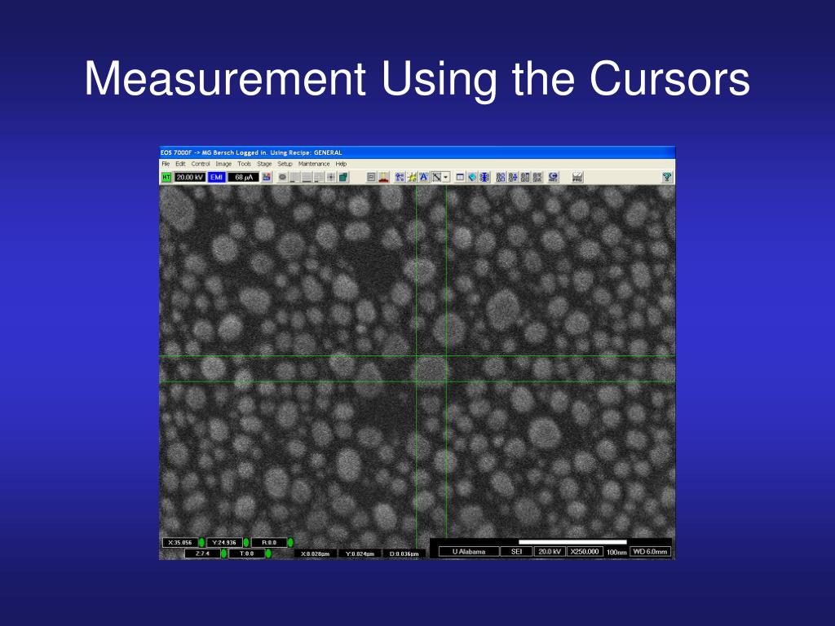Click the Y:24.936 stage position field
The image size is (835, 626).
(x=224, y=542)
